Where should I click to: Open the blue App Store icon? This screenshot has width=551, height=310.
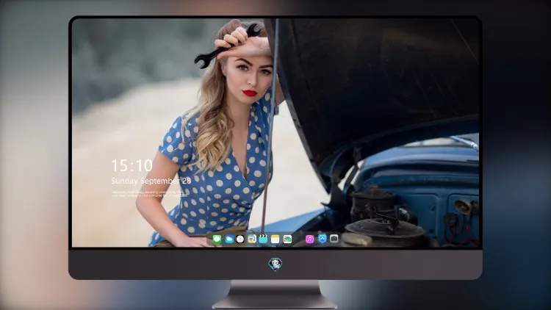coord(323,239)
